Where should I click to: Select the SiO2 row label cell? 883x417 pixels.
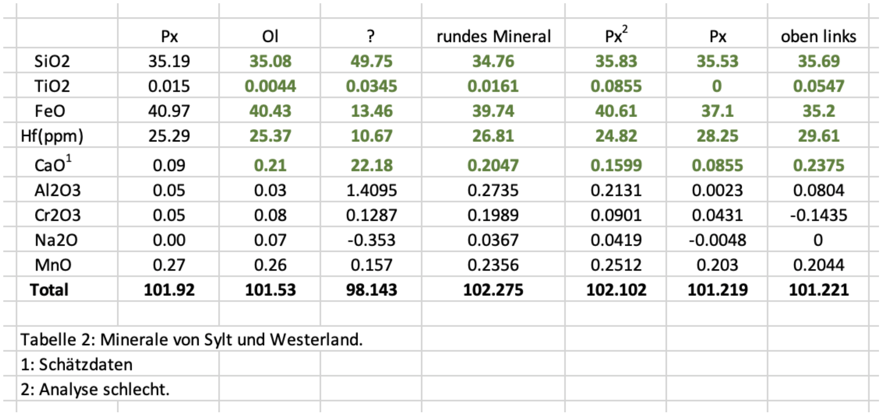click(x=52, y=61)
